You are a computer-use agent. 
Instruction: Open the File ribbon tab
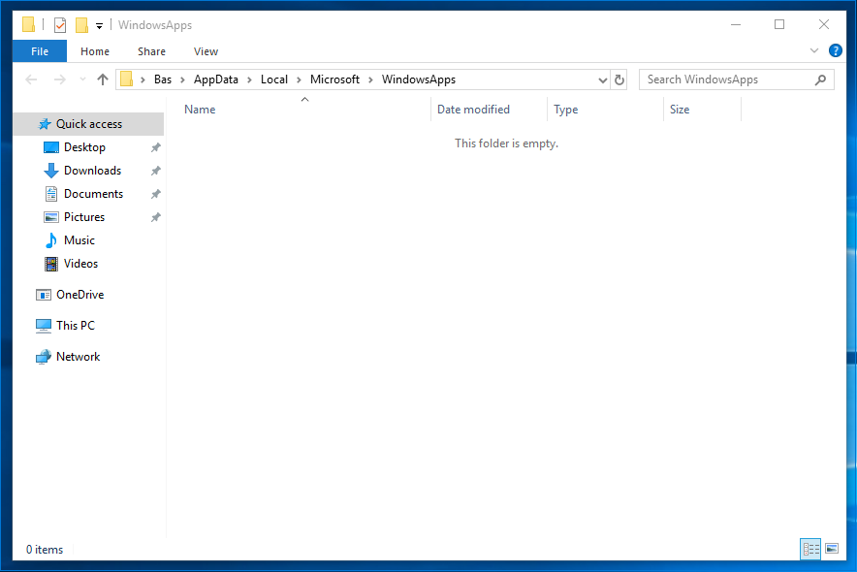(40, 51)
